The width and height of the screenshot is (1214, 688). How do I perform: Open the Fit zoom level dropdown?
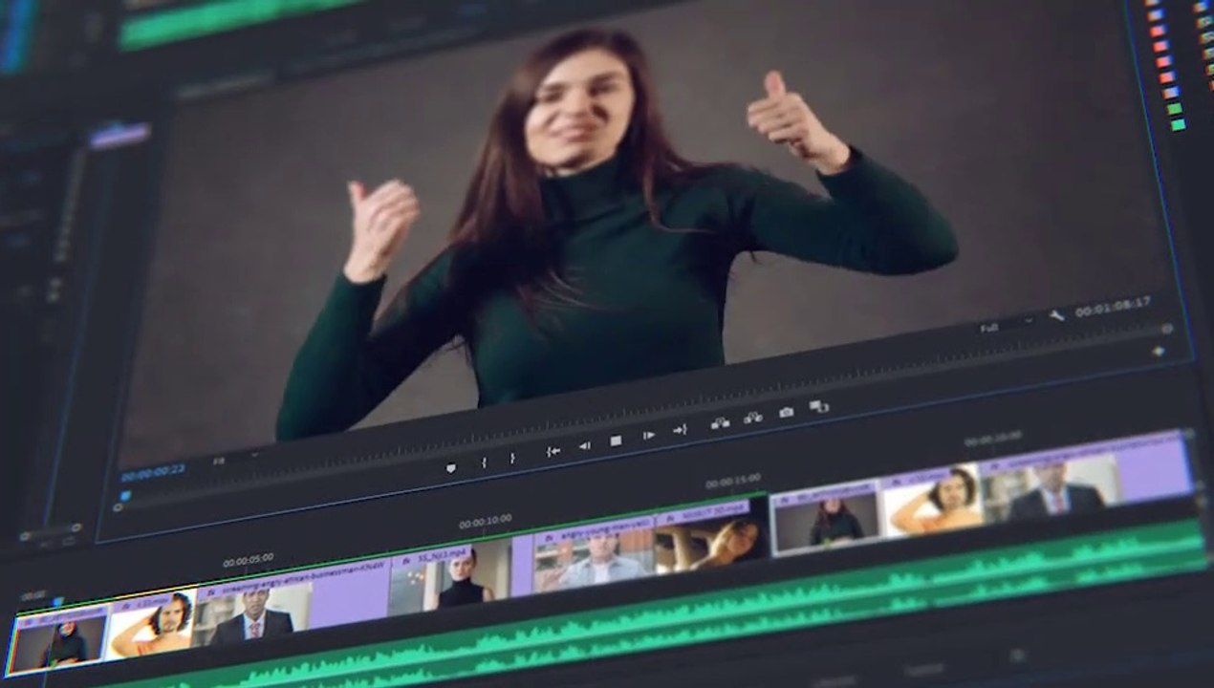coord(234,459)
